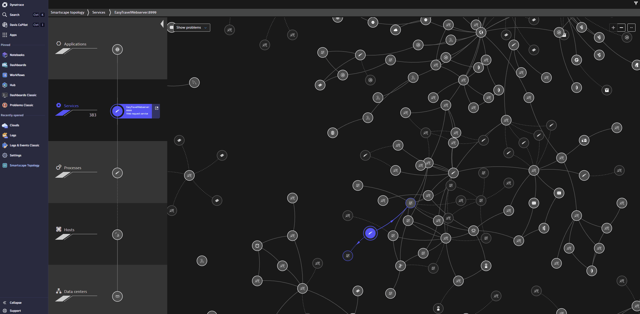This screenshot has height=314, width=640.
Task: Go to Smartscape topology breadcrumb
Action: [x=67, y=12]
